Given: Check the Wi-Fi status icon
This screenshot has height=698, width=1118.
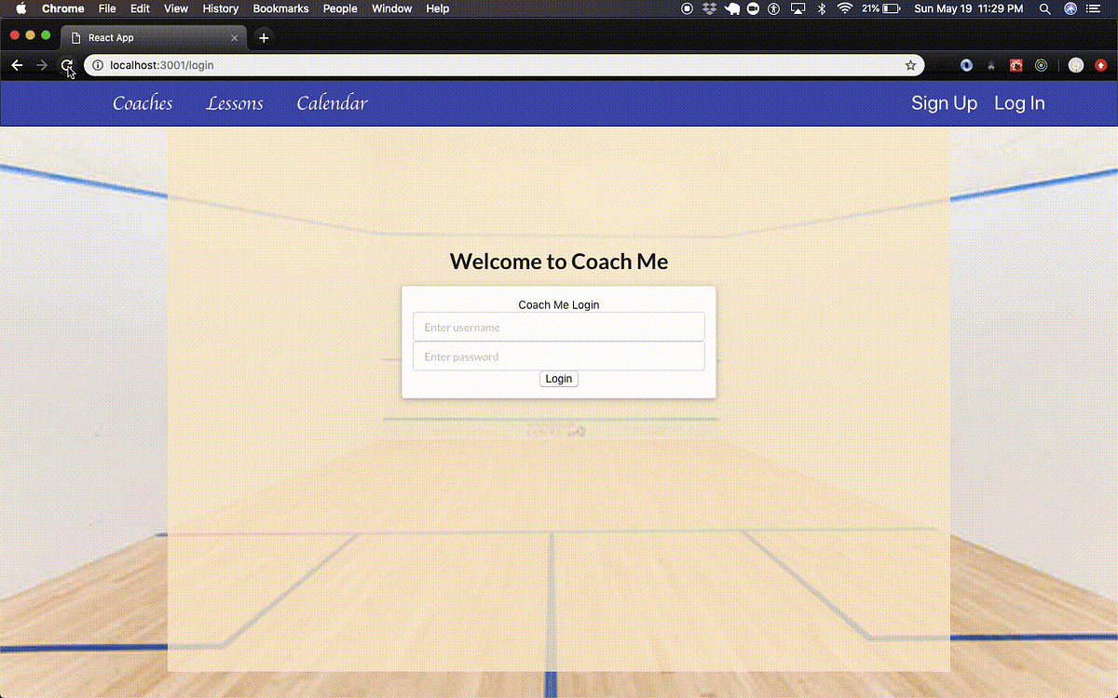Looking at the screenshot, I should tap(844, 8).
